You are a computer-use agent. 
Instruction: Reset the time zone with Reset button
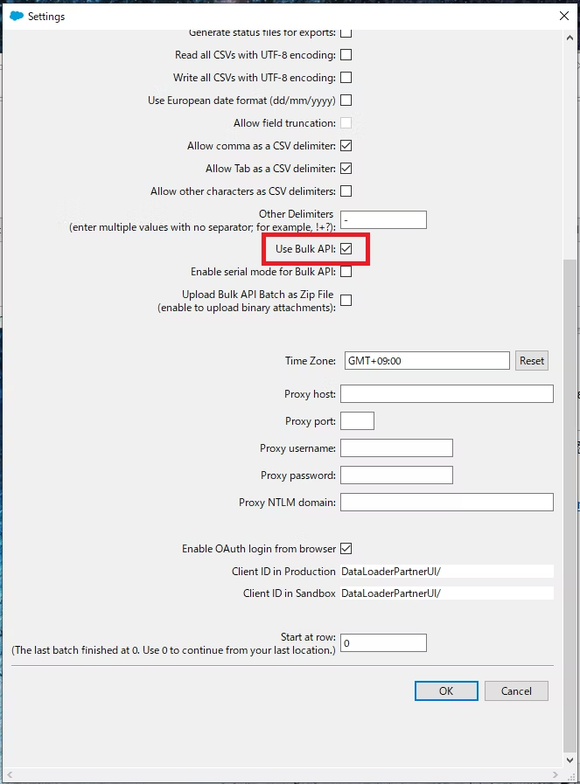532,360
